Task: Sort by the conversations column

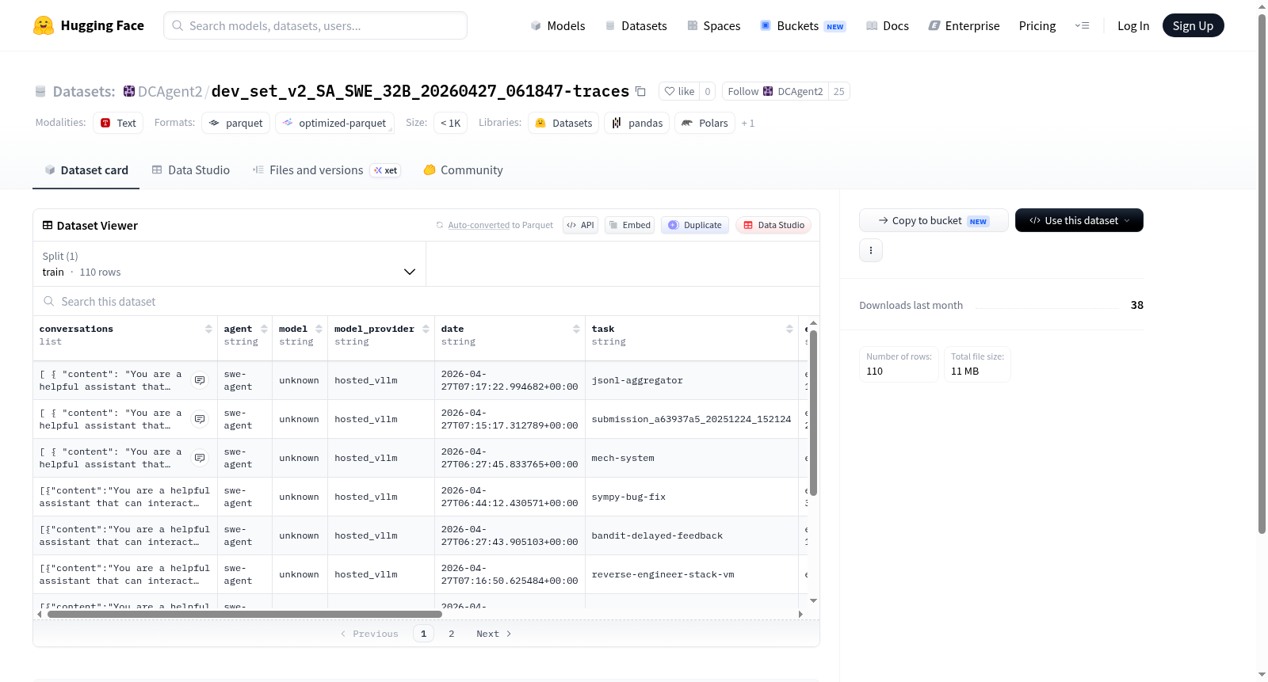Action: (208, 329)
